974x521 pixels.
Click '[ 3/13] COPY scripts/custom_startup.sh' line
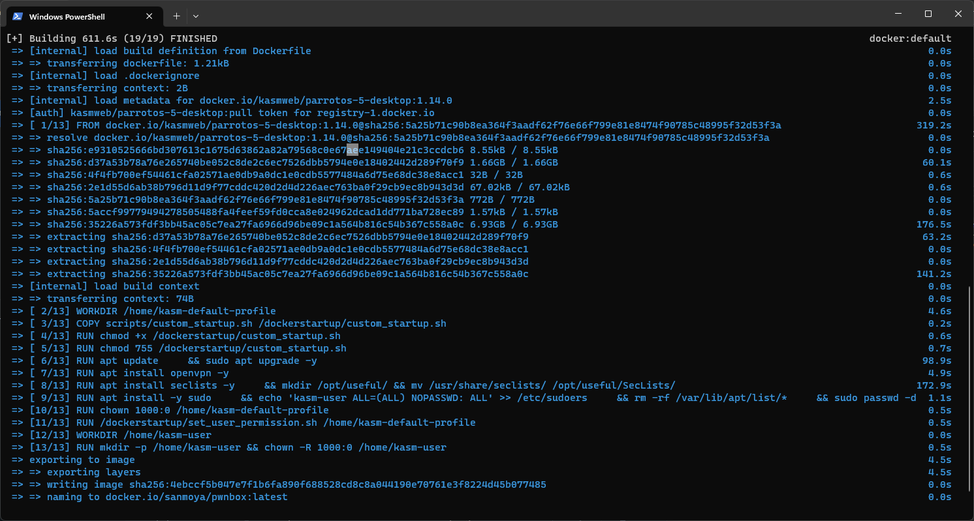tap(229, 323)
